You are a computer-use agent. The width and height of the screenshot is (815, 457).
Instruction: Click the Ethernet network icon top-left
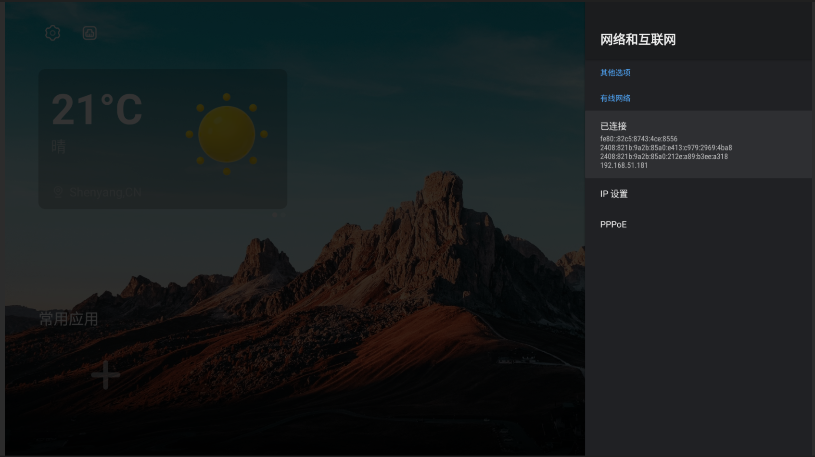89,33
